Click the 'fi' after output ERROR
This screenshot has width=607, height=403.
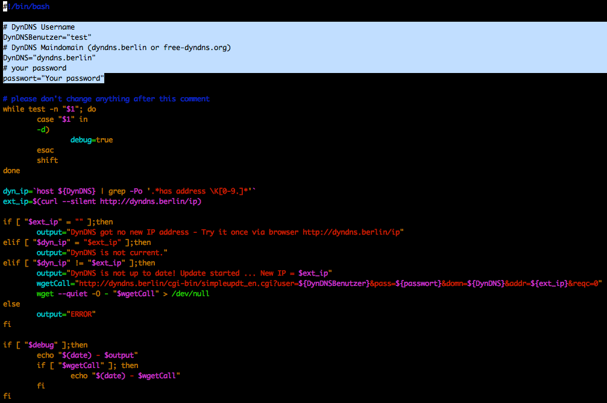[x=7, y=325]
